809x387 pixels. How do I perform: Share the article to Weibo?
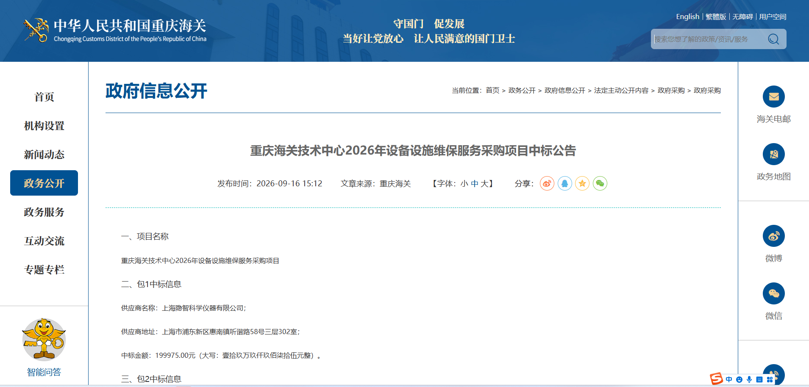click(x=547, y=183)
